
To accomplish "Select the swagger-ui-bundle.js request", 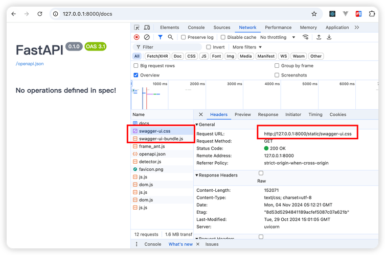I will click(162, 139).
